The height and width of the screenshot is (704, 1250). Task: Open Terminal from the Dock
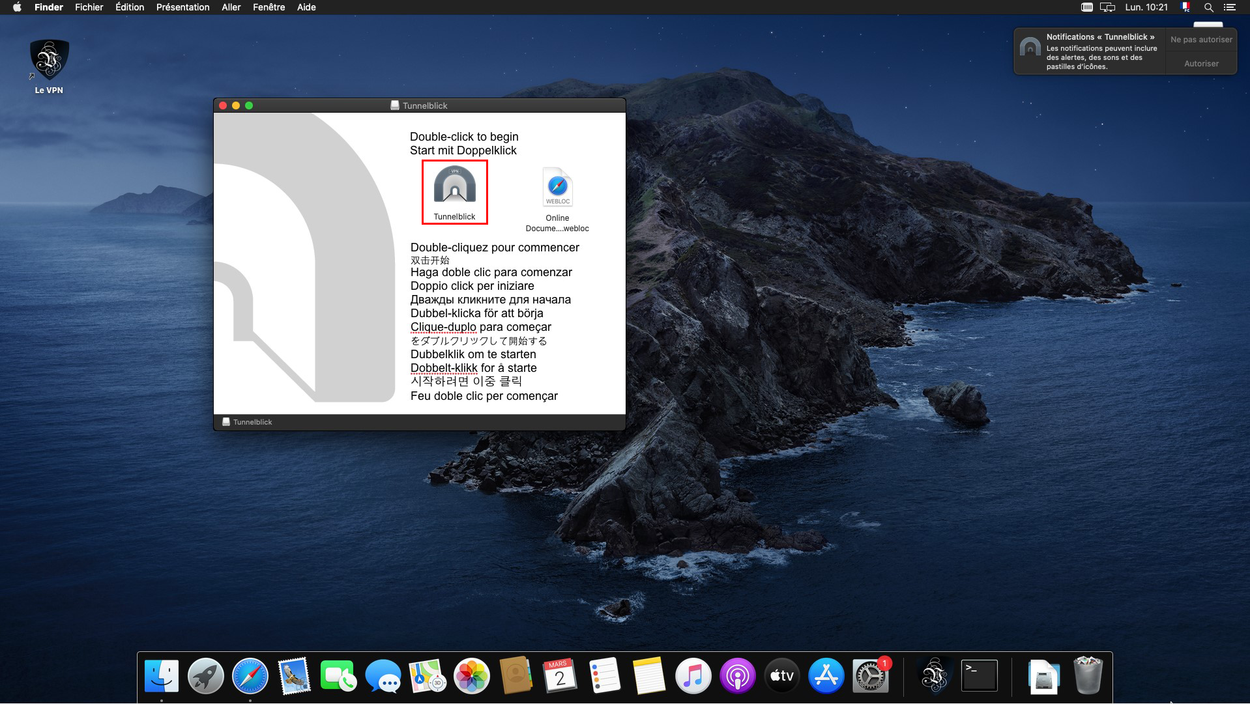coord(980,675)
